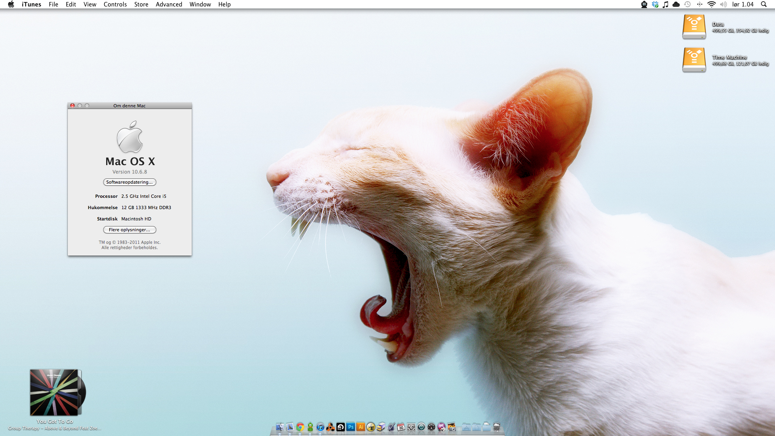Launch iCal calendar from the dock
The height and width of the screenshot is (436, 775).
pos(401,427)
